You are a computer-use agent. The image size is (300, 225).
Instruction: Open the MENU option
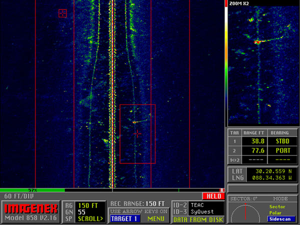(155, 218)
